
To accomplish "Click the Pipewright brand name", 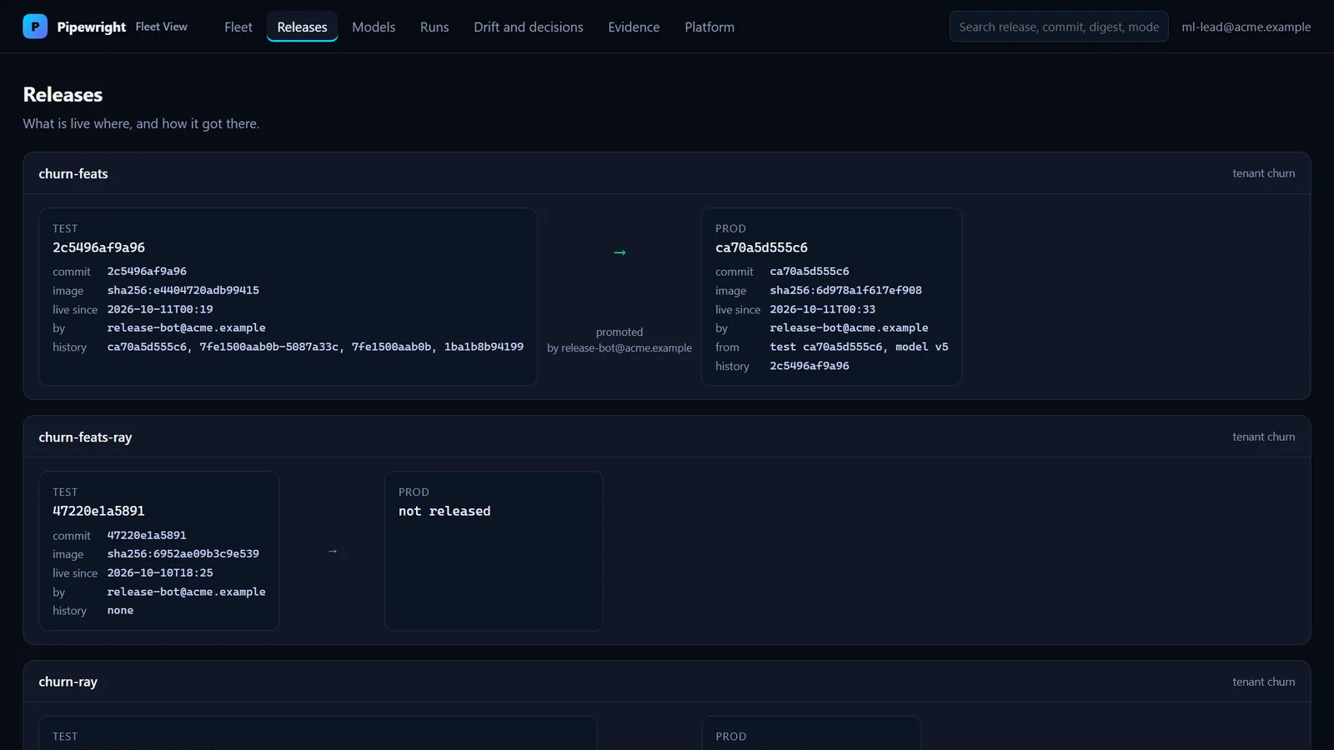I will 92,27.
